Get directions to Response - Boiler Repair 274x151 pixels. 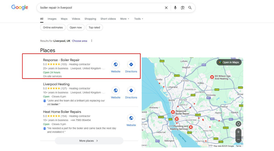click(131, 65)
